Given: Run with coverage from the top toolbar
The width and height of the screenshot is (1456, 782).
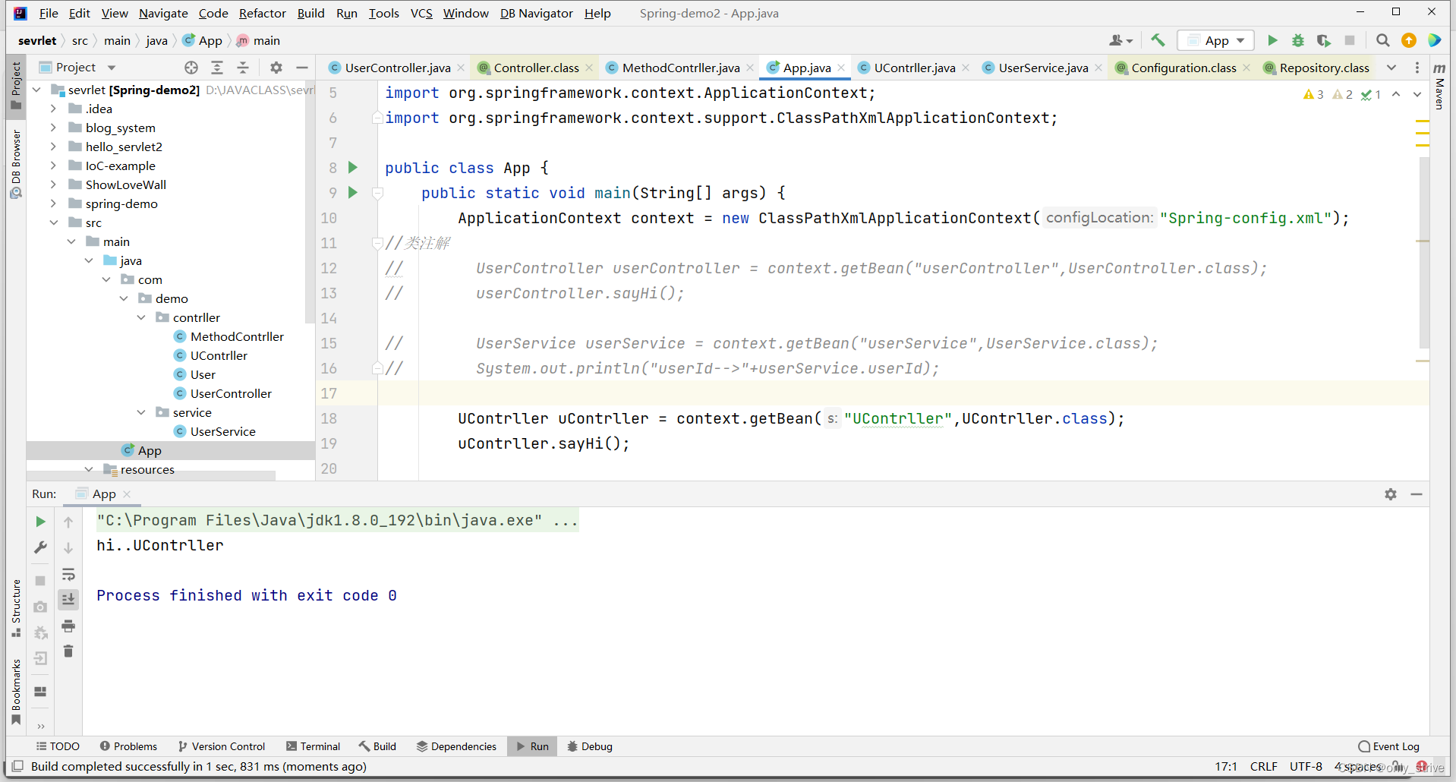Looking at the screenshot, I should coord(1324,40).
